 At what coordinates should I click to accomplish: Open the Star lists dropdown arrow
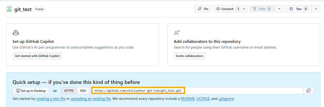point(316,9)
